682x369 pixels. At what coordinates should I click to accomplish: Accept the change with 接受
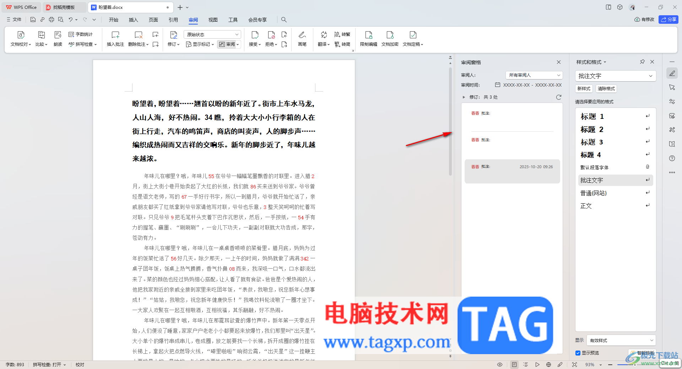tap(255, 39)
